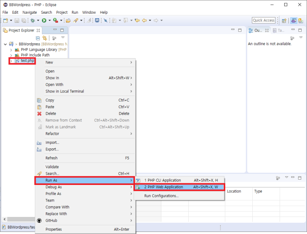Click the Save icon in toolbar
This screenshot has width=307, height=234.
tap(17, 20)
